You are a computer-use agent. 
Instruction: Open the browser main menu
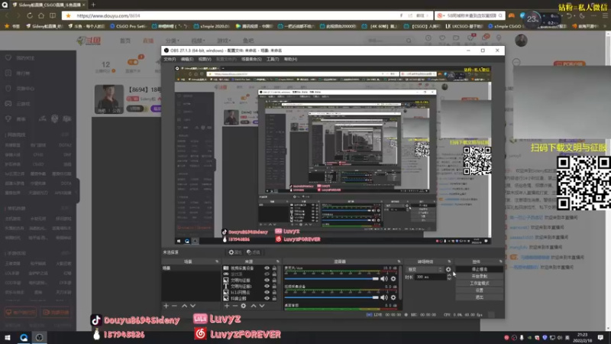(605, 15)
